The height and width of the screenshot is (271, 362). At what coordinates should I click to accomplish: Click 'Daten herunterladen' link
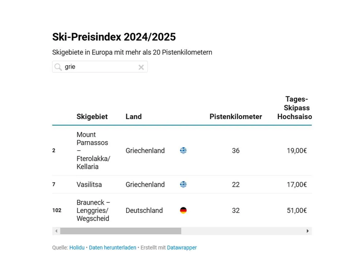[113, 248]
